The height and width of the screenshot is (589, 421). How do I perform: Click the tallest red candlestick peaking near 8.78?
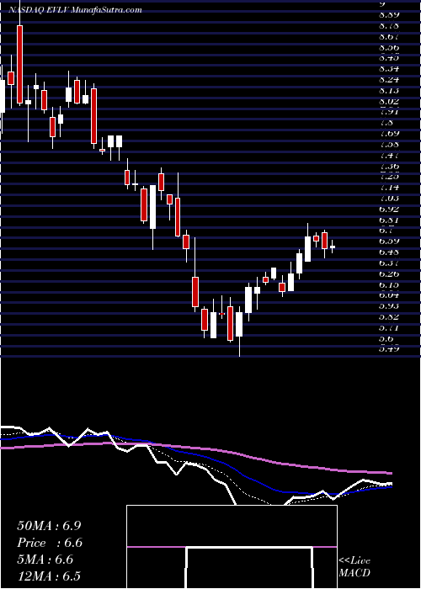click(x=19, y=64)
